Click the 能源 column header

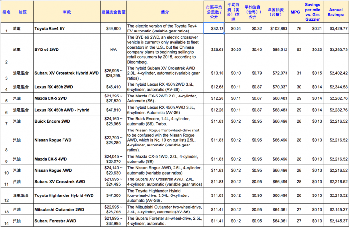point(23,12)
